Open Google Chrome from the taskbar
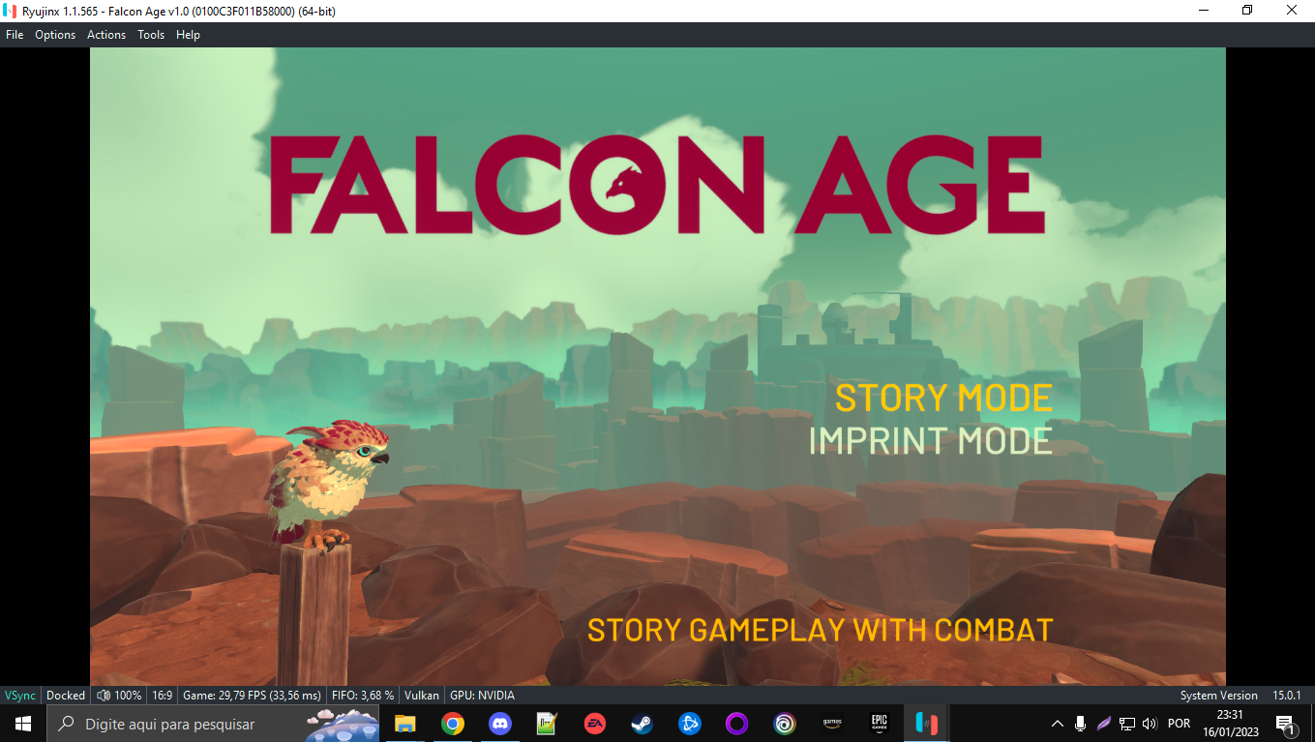Viewport: 1315px width, 742px height. 452,724
